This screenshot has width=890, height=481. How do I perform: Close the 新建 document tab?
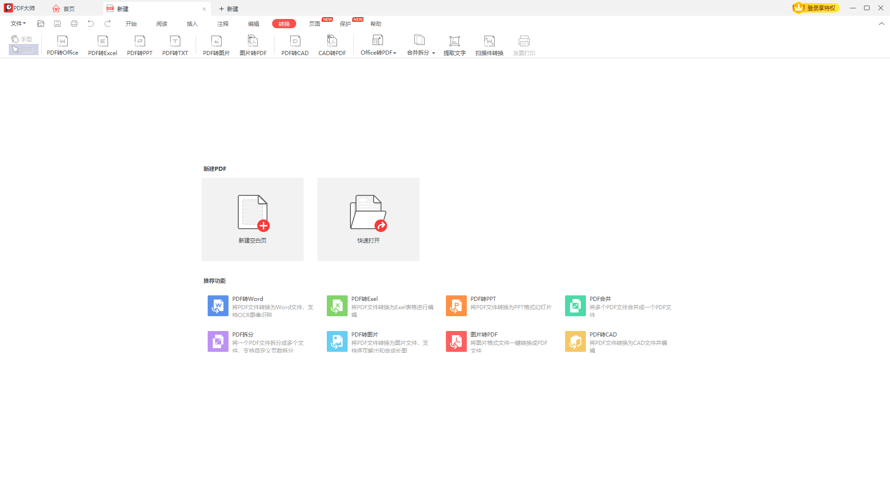coord(204,9)
